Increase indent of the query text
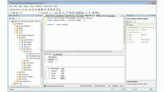This screenshot has width=164, height=92. click(x=96, y=13)
